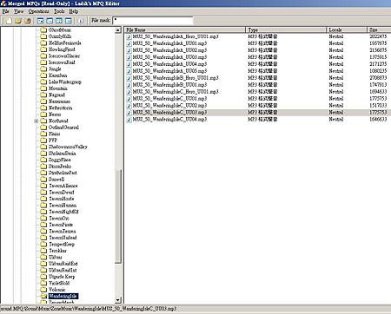Viewport: 391px width, 314px height.
Task: Click tree scrollbar down arrow
Action: (x=118, y=300)
